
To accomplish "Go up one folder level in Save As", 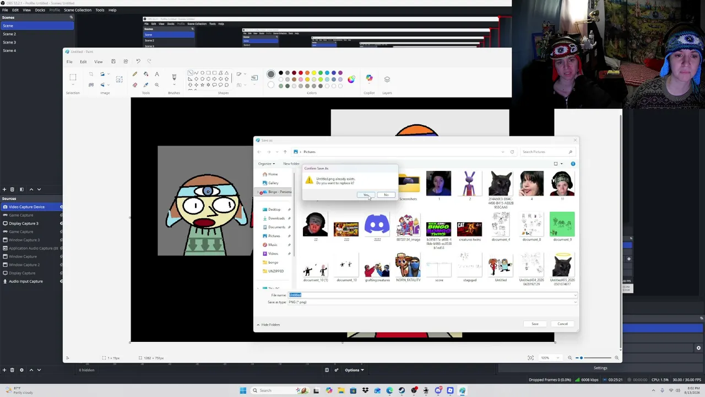I will (285, 152).
